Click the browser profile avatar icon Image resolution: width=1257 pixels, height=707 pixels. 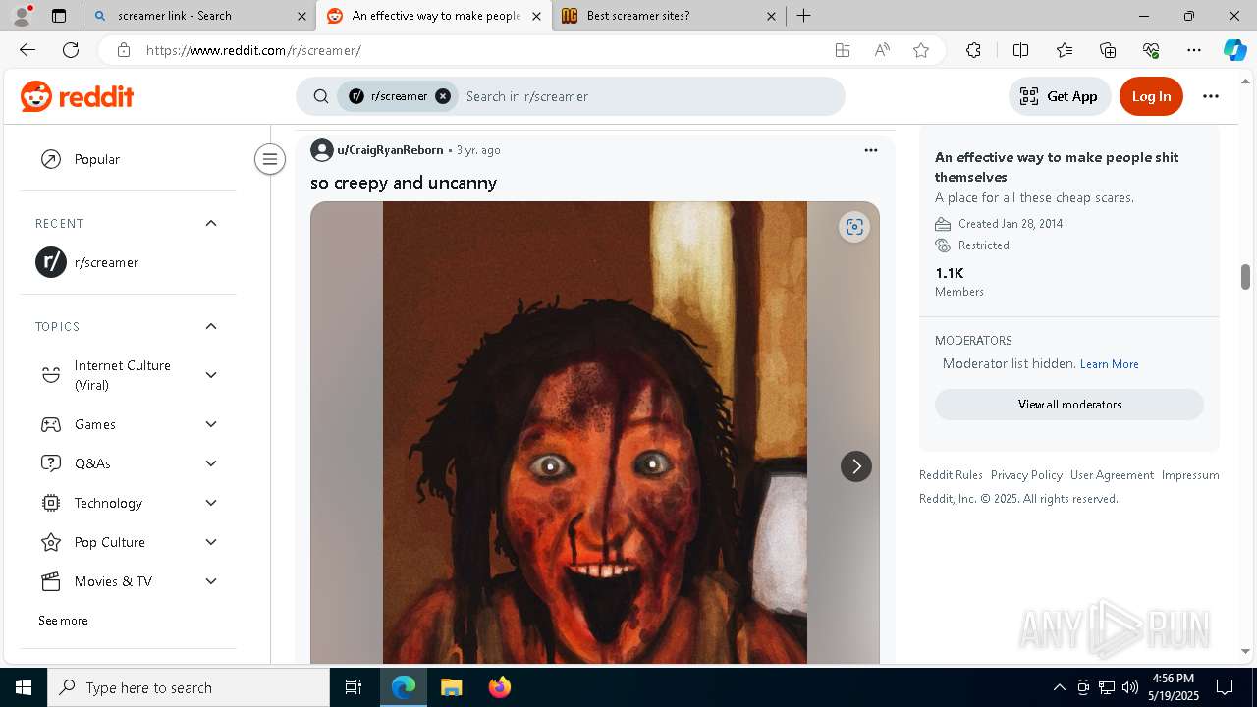(x=22, y=16)
